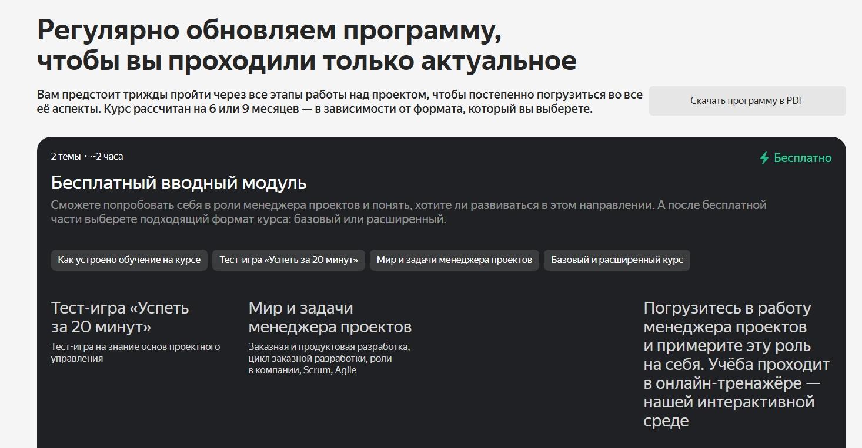Select the "Тест-игра «Успеть за 20 минут»" chip

click(x=289, y=260)
